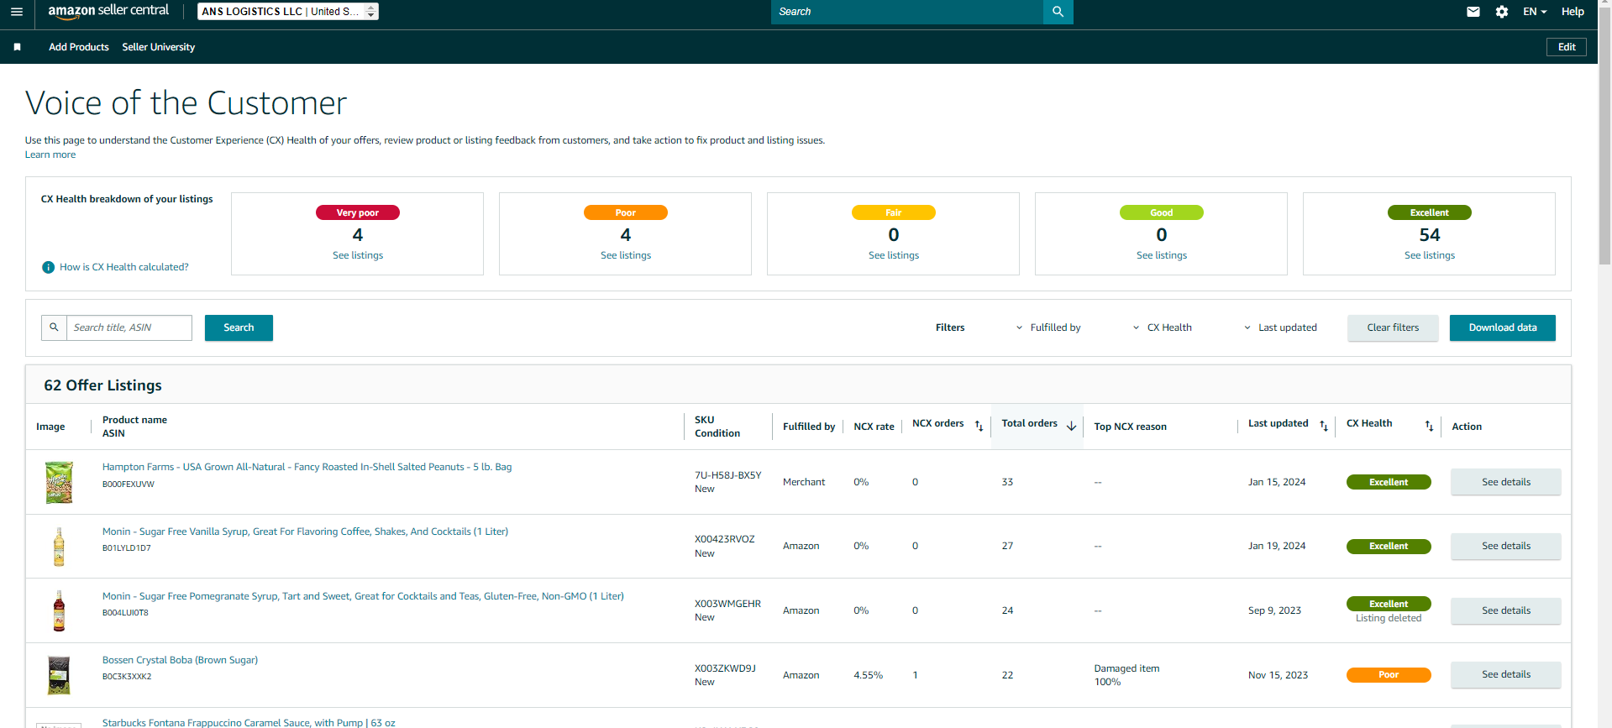Click the info icon beside CX Health calculated
The image size is (1612, 728).
coord(49,267)
